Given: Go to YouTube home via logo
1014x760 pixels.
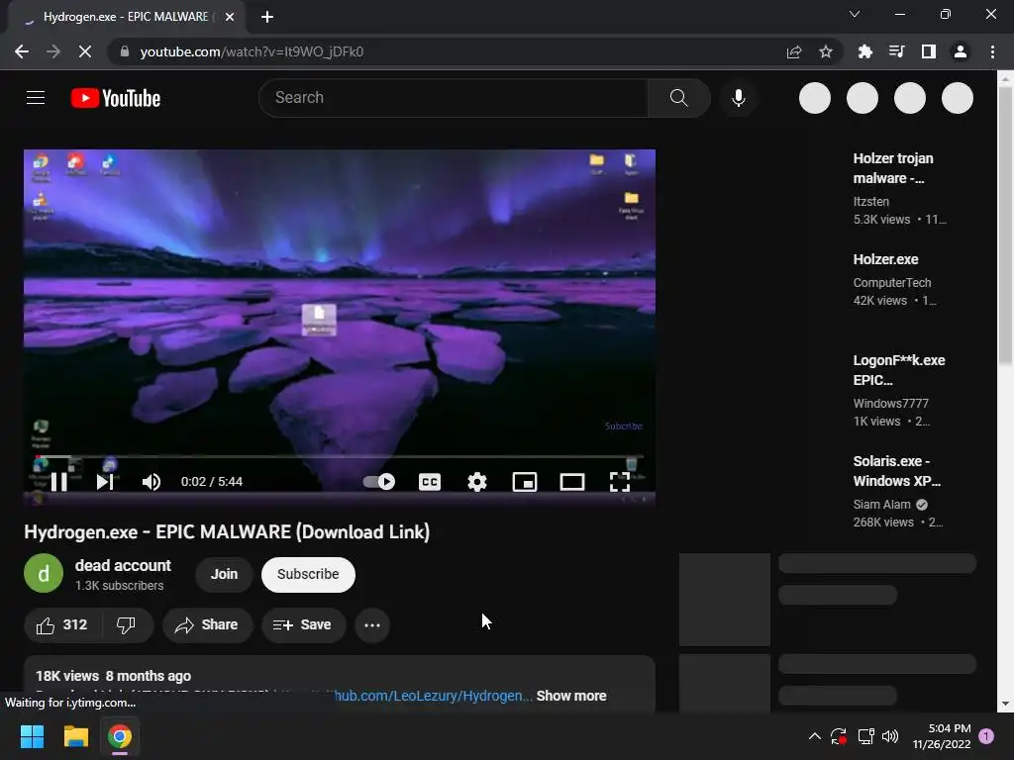Looking at the screenshot, I should tap(116, 98).
